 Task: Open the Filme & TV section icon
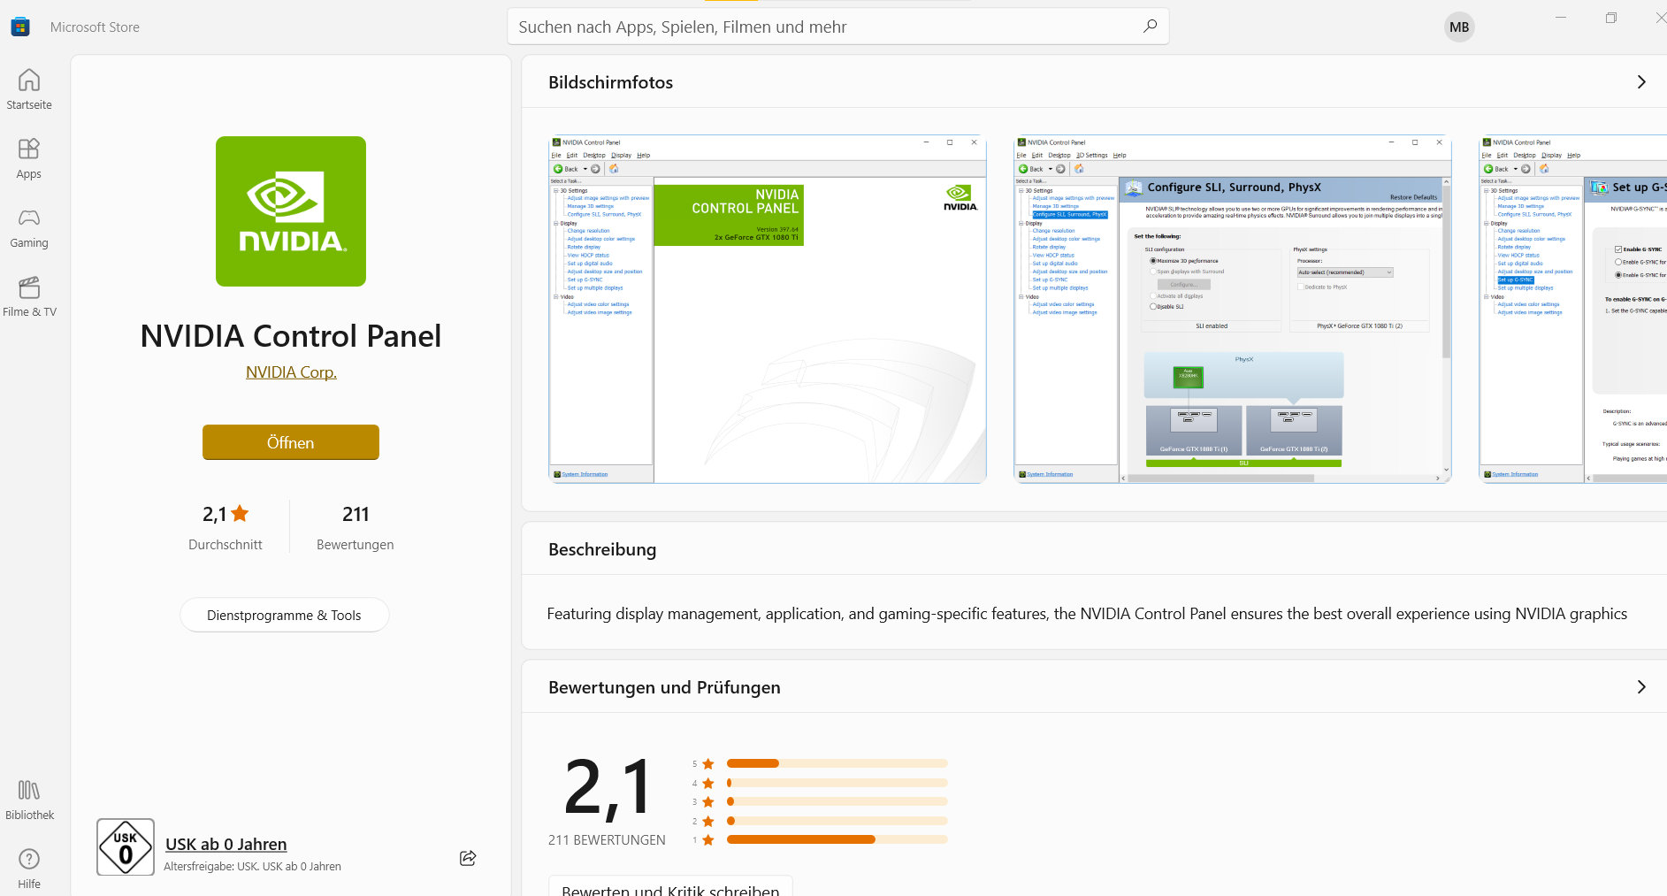point(29,287)
